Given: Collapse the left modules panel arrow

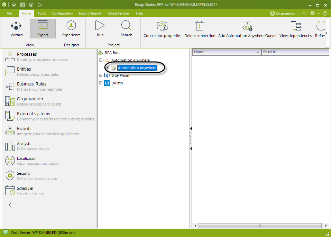Looking at the screenshot, I should (x=10, y=205).
